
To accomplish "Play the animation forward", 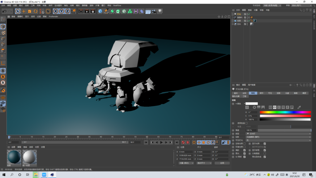I will (162, 143).
